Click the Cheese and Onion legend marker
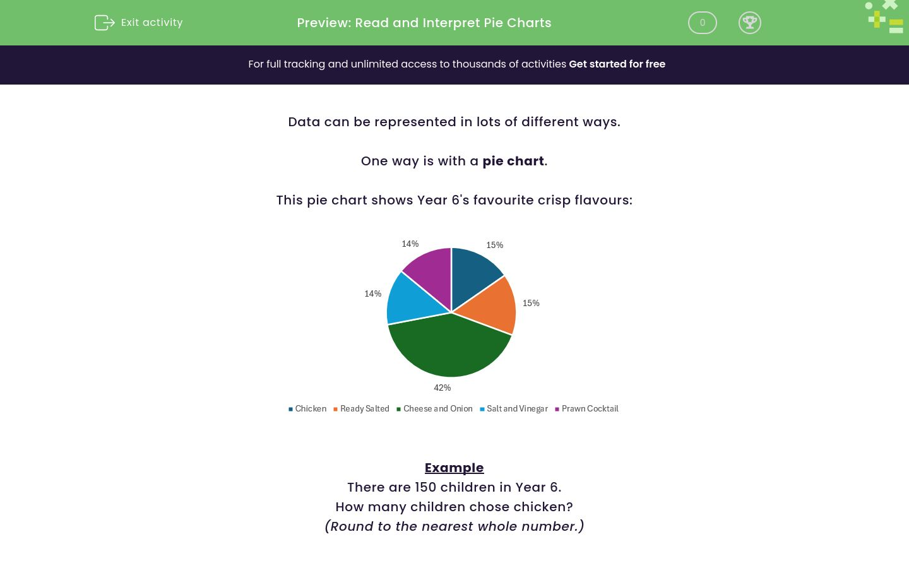The width and height of the screenshot is (909, 568). click(x=398, y=409)
